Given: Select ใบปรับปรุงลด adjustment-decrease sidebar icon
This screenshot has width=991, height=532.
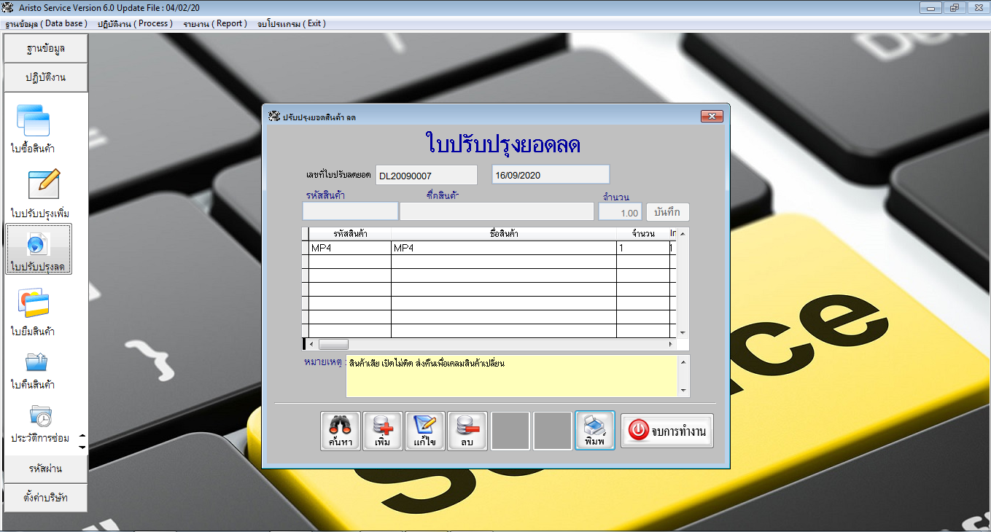Looking at the screenshot, I should click(x=39, y=249).
